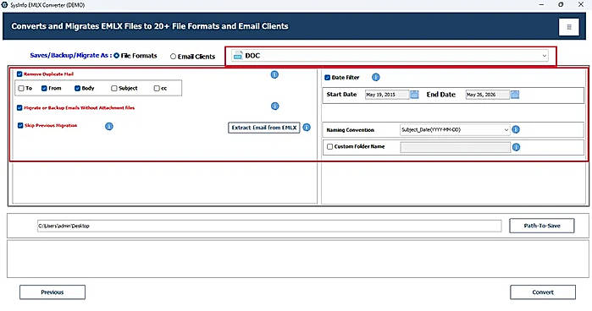Check the cc field checkbox
The height and width of the screenshot is (311, 592).
pyautogui.click(x=157, y=88)
